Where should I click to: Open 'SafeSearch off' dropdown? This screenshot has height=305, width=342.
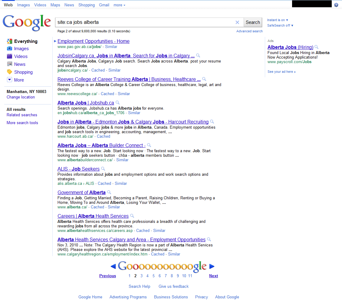pos(280,25)
